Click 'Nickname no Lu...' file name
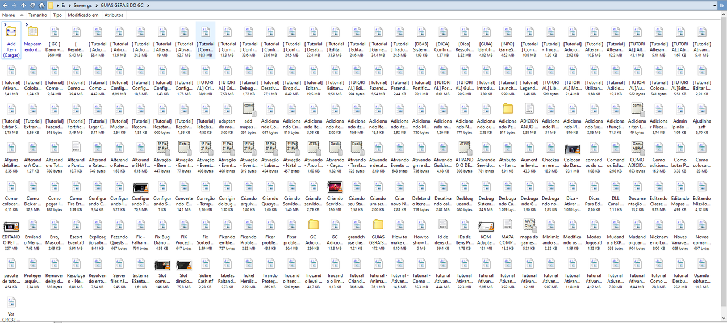This screenshot has width=727, height=323. (659, 240)
